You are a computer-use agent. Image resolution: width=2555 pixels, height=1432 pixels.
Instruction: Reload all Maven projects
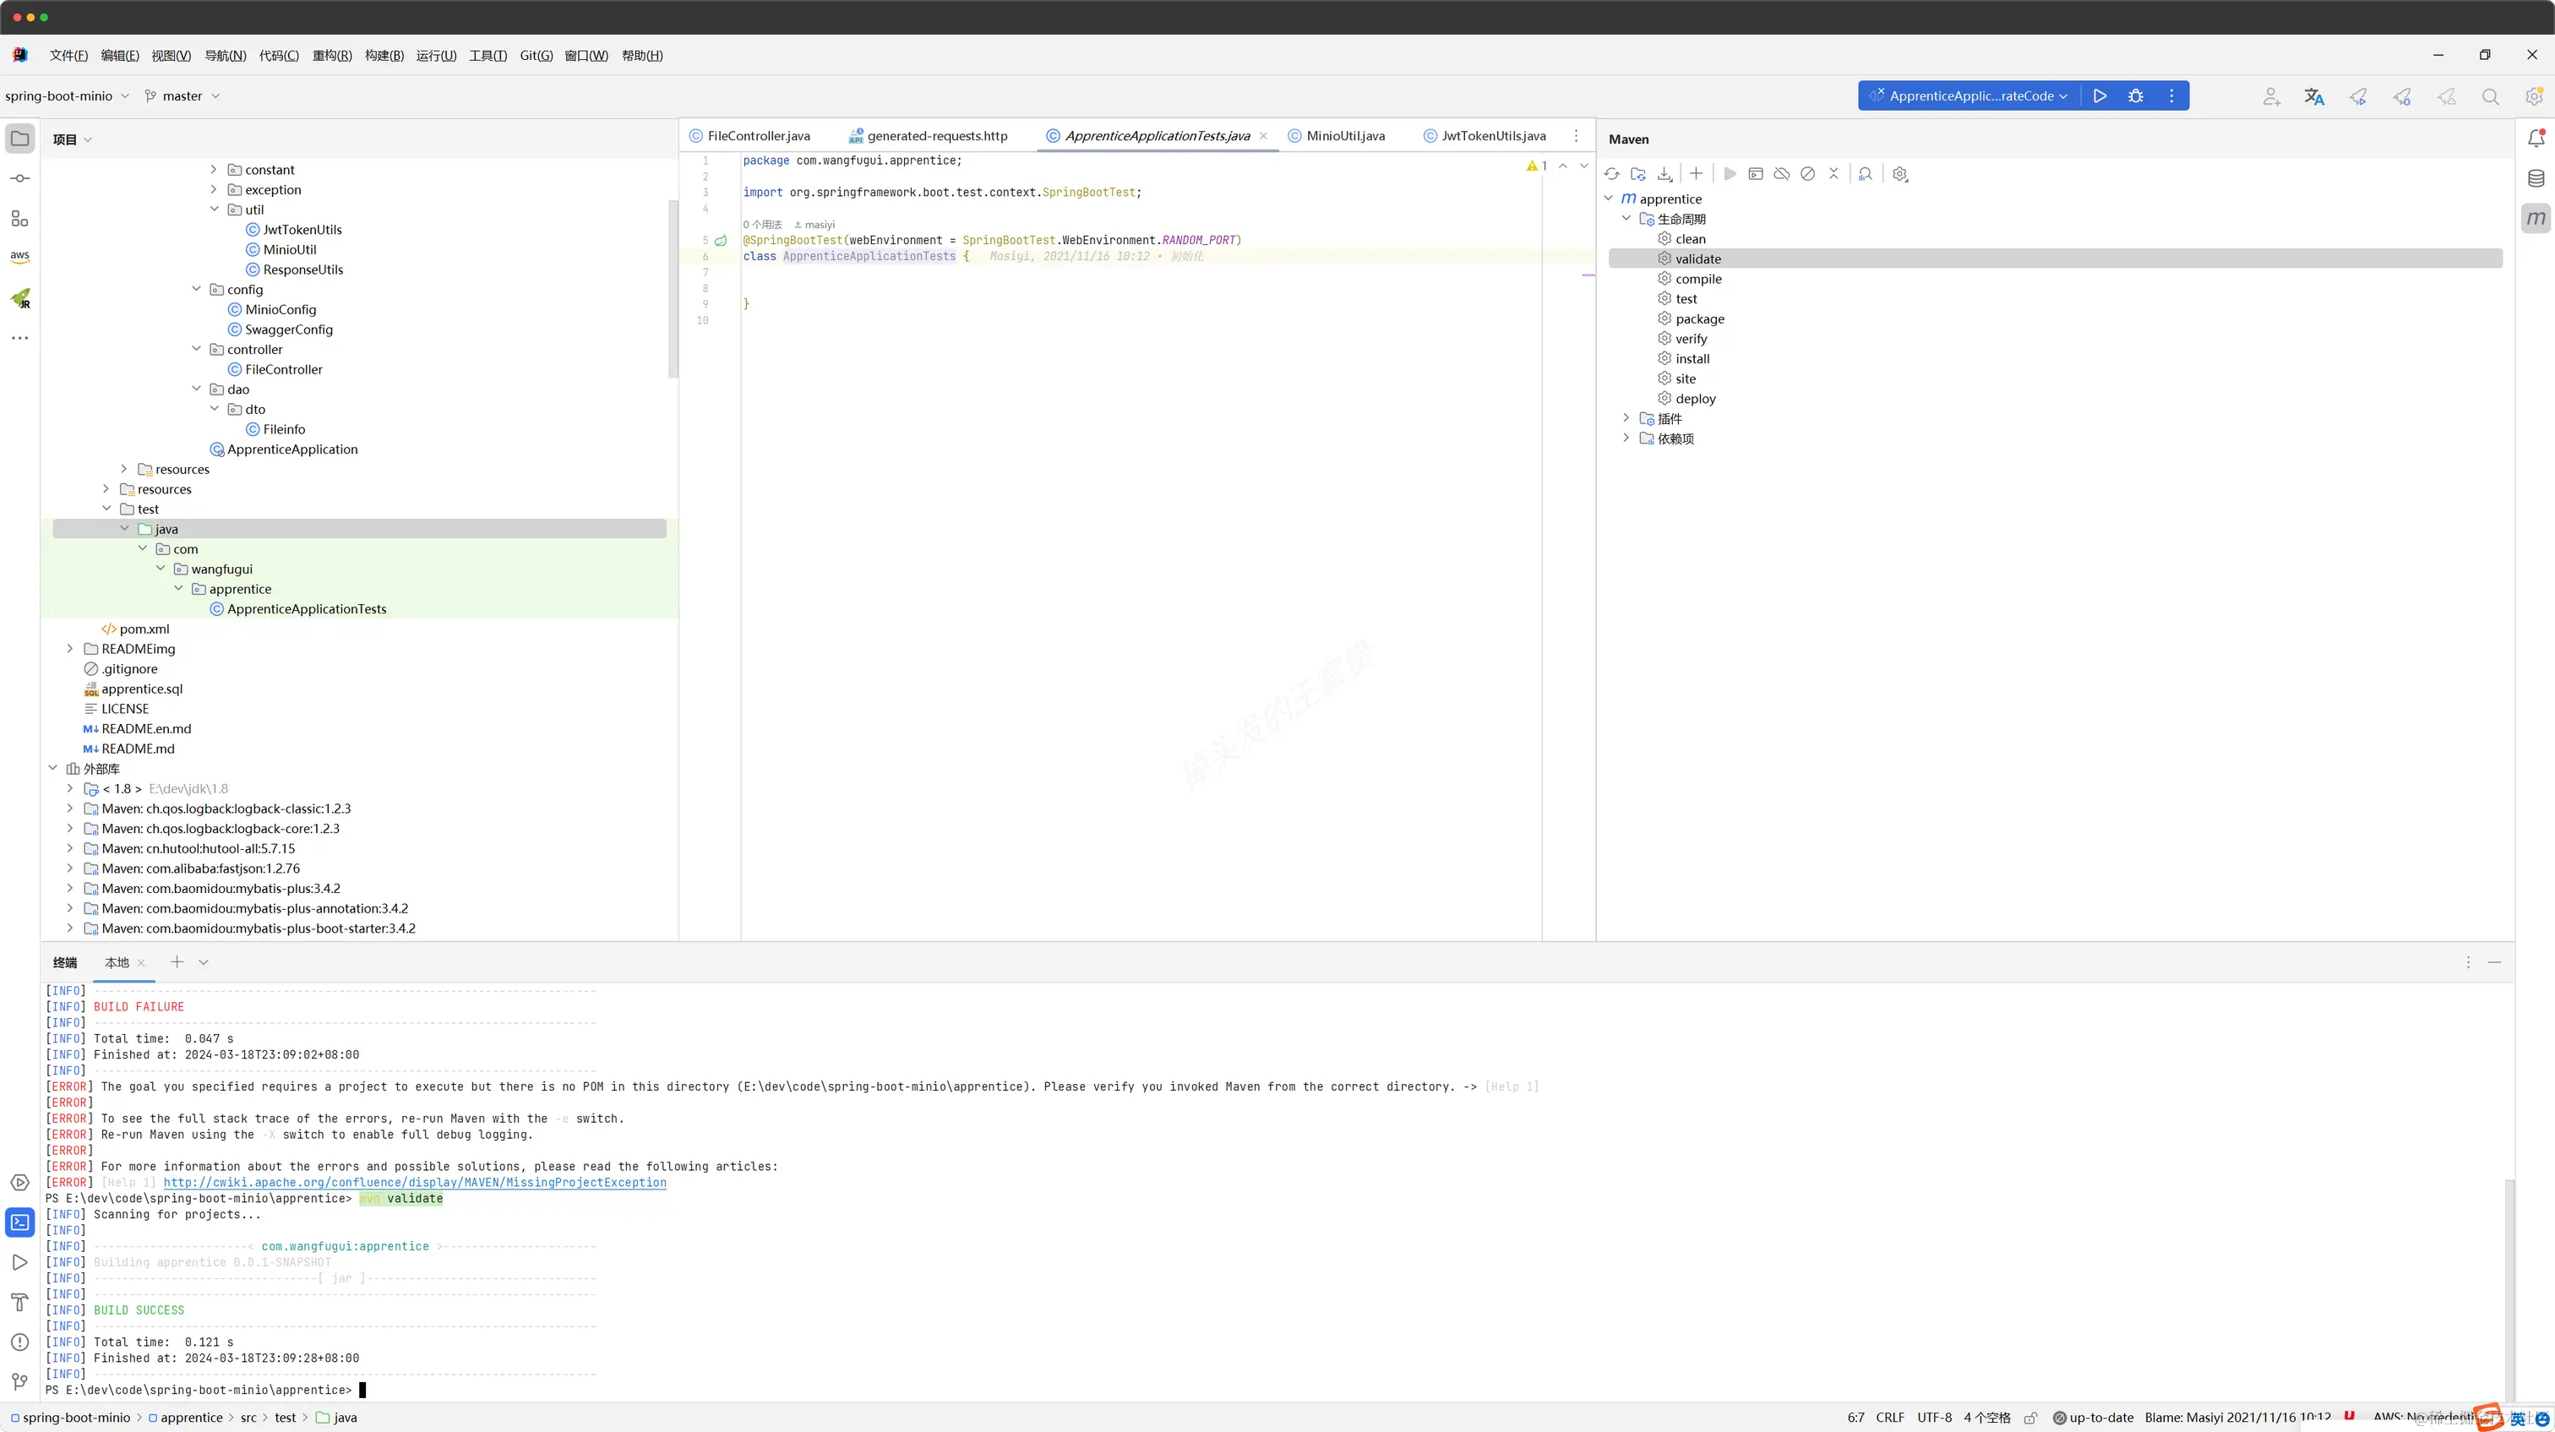1612,173
